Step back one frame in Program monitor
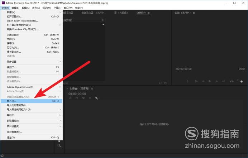Viewport: 248px width, 158px height. point(203,81)
